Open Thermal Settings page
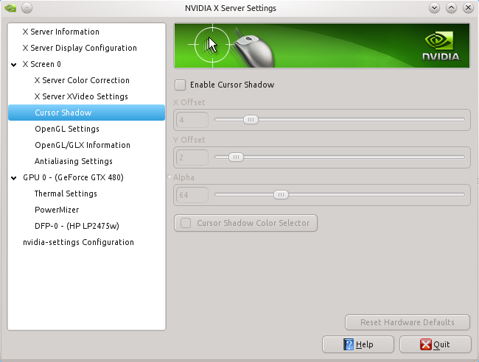 66,194
